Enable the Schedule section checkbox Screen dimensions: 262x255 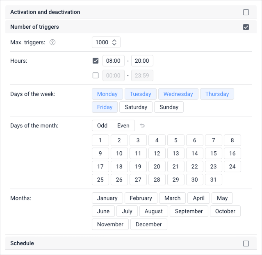coord(246,244)
